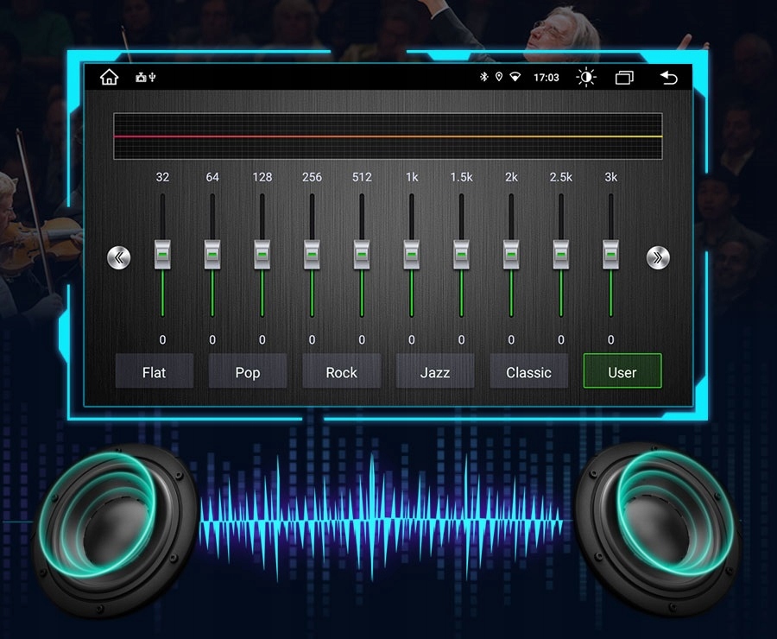
Task: Tap the Wi-Fi status icon
Action: pos(515,77)
